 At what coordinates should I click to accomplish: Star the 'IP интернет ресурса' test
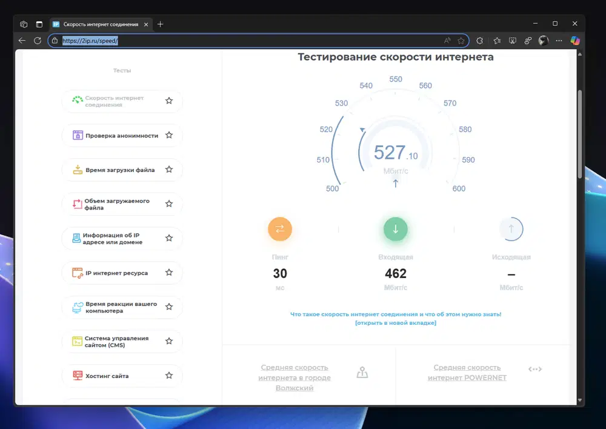(x=169, y=273)
